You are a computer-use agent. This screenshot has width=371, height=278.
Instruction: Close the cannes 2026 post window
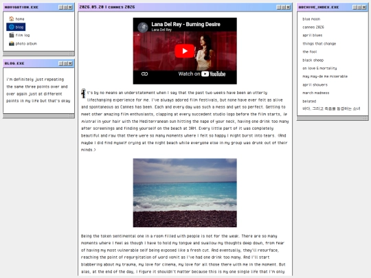tap(288, 8)
